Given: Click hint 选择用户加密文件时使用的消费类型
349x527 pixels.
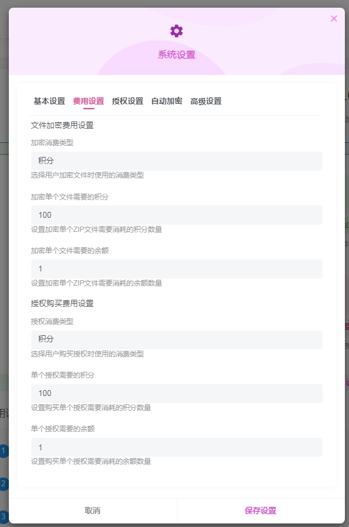Looking at the screenshot, I should 87,175.
